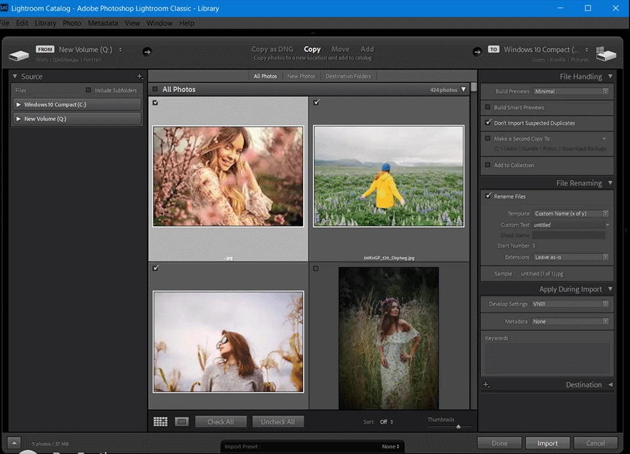Select the All Photos tab
This screenshot has height=454, width=630.
[x=265, y=76]
